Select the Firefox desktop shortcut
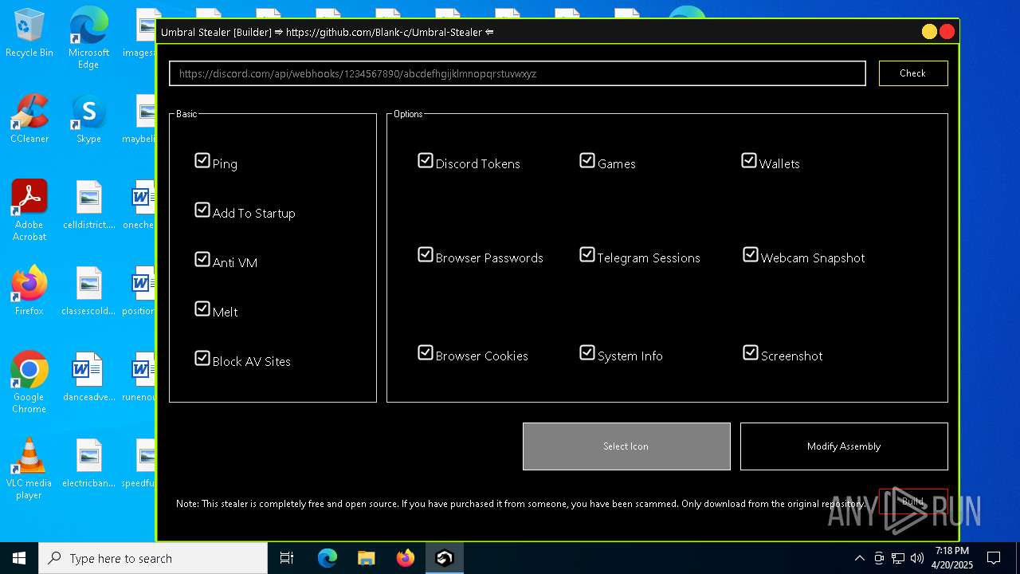The height and width of the screenshot is (574, 1020). pyautogui.click(x=29, y=291)
